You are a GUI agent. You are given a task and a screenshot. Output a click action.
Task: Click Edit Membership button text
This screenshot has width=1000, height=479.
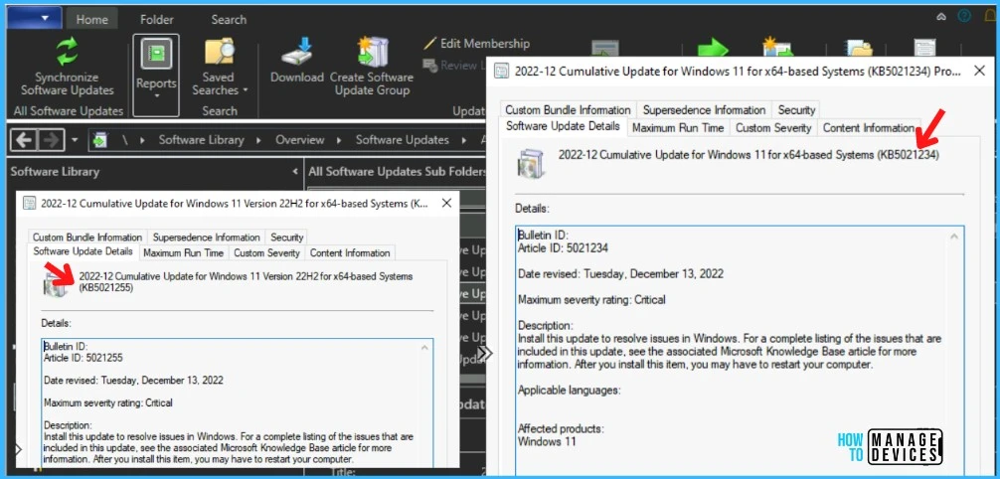(485, 44)
